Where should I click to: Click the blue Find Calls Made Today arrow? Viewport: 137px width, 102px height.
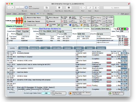click(70, 25)
